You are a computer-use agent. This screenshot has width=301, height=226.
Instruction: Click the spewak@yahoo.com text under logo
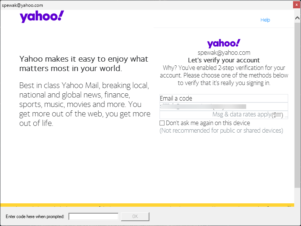point(224,53)
